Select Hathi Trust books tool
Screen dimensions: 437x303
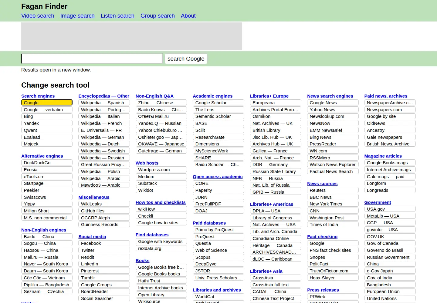161,281
